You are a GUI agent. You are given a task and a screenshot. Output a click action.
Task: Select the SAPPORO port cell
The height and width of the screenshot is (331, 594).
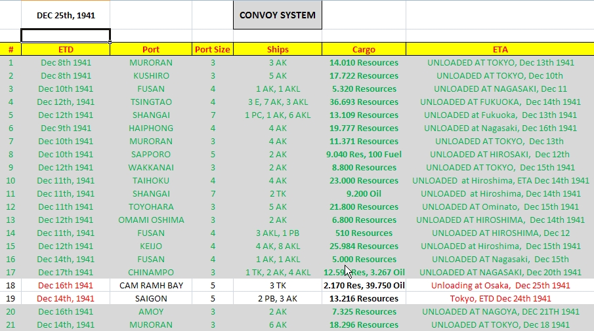151,154
